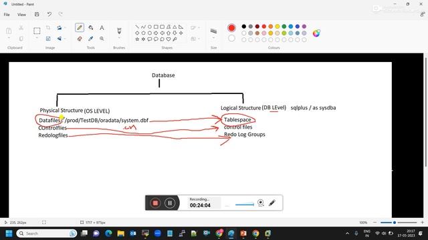Open the Brushes tool
This screenshot has height=240, width=428.
(119, 31)
